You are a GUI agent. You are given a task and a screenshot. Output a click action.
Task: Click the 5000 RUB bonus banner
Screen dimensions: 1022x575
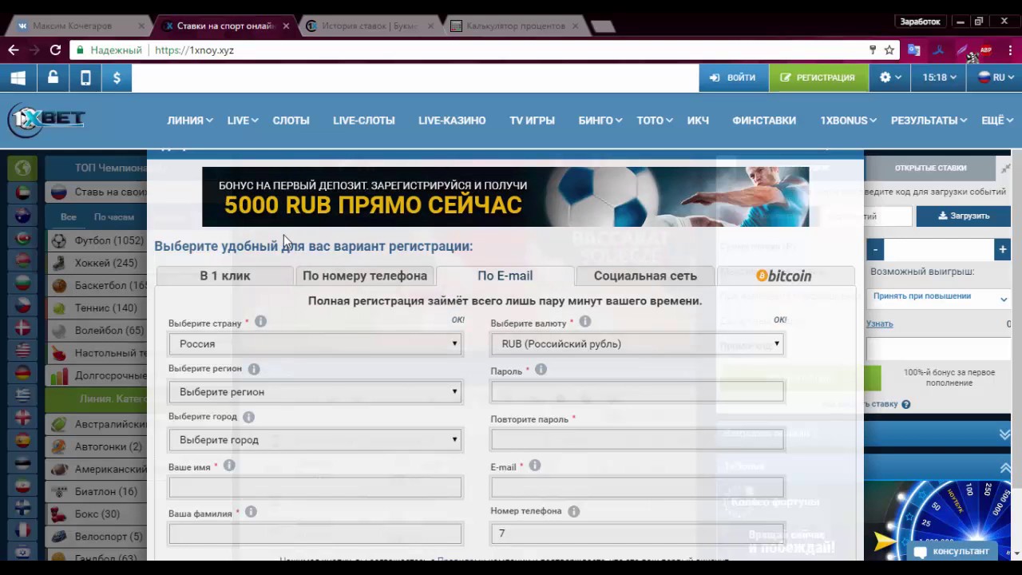tap(505, 196)
